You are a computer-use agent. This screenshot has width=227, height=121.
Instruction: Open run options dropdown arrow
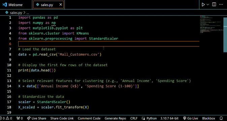coord(207,5)
